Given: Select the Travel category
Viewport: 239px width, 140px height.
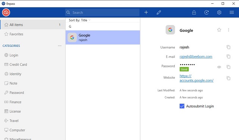Looking at the screenshot, I should tap(32, 121).
